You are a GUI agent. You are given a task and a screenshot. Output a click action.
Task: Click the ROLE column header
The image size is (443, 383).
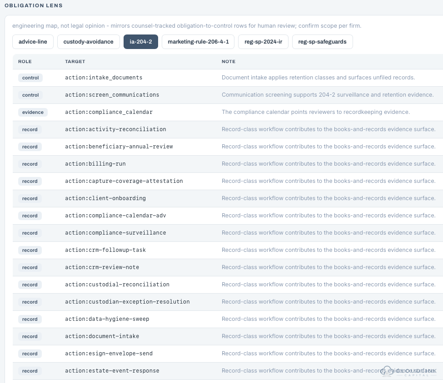[x=25, y=62]
